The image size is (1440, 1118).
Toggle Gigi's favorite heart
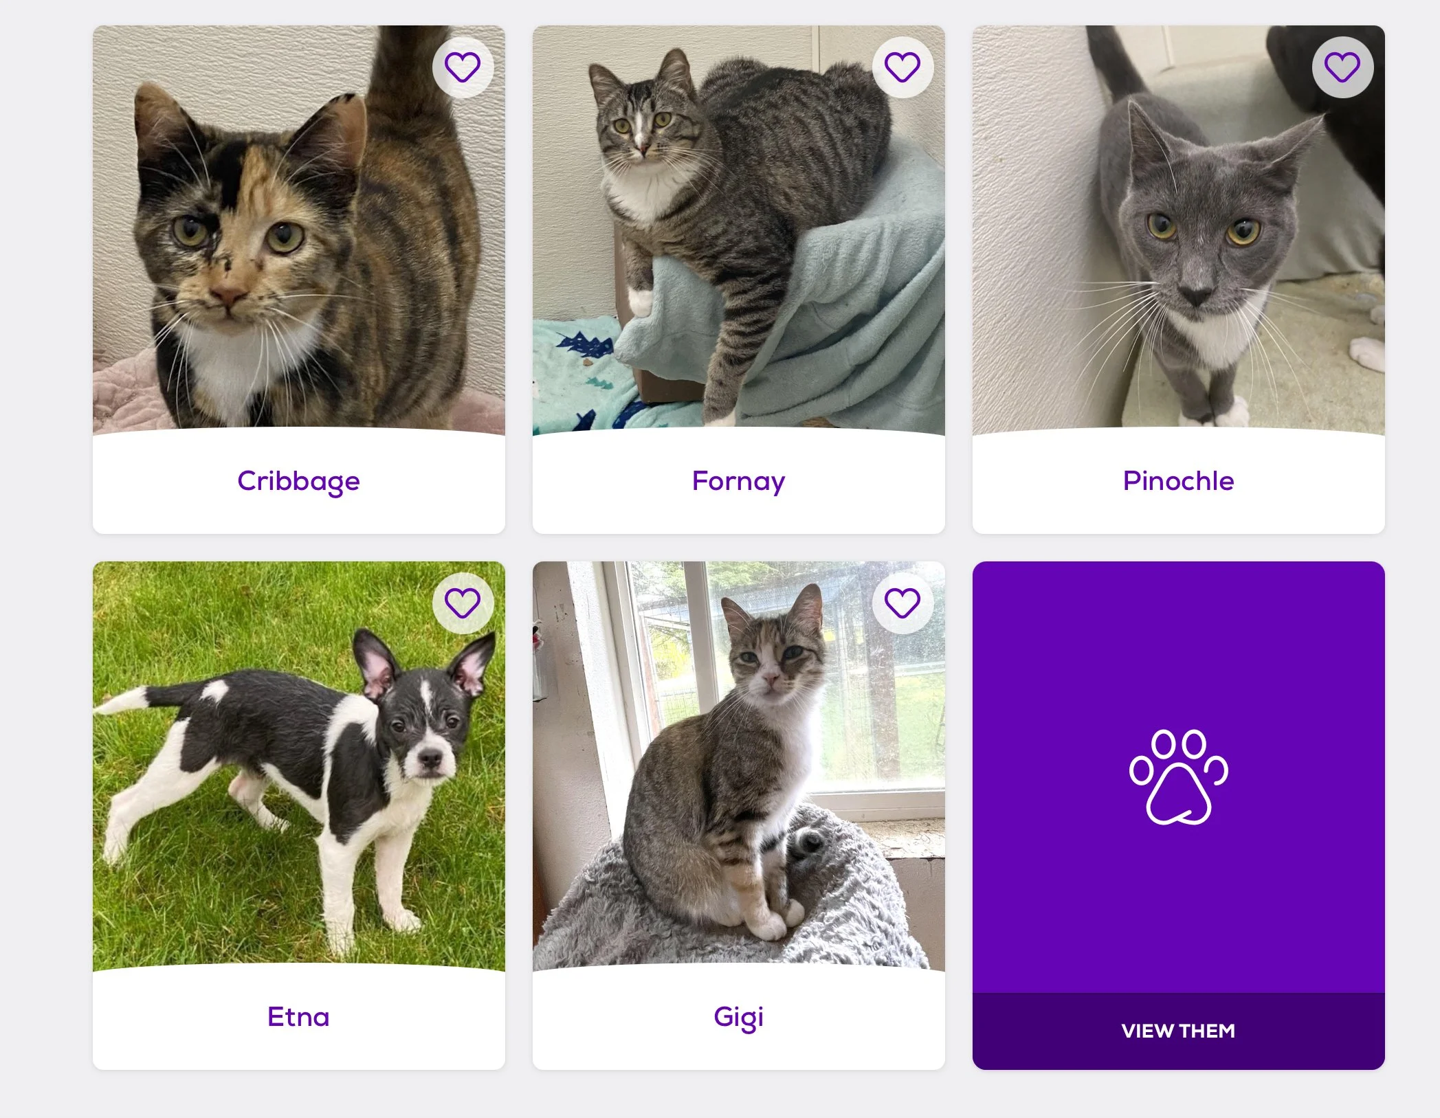pos(902,603)
